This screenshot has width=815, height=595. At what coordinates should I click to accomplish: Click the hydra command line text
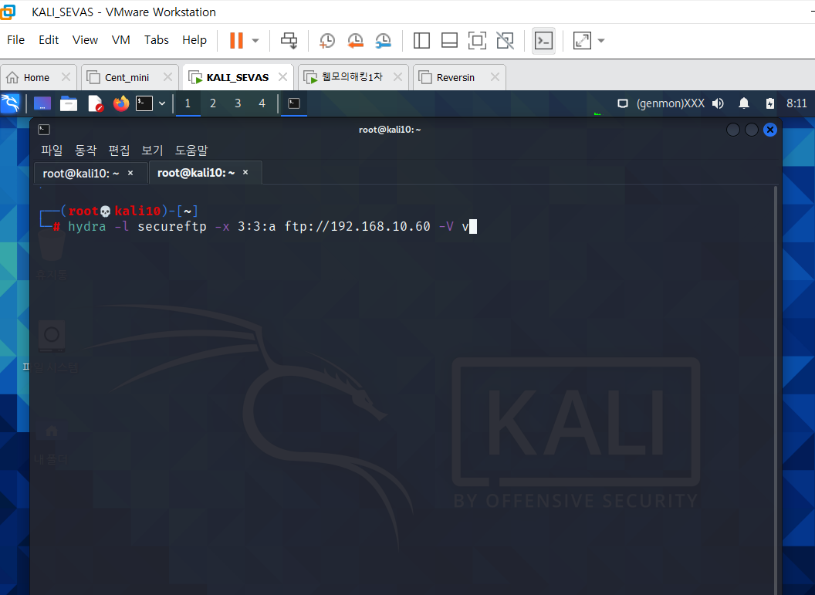tap(269, 227)
